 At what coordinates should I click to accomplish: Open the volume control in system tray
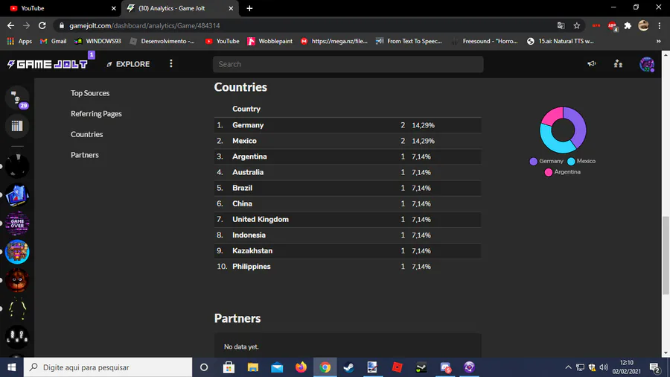pyautogui.click(x=603, y=367)
